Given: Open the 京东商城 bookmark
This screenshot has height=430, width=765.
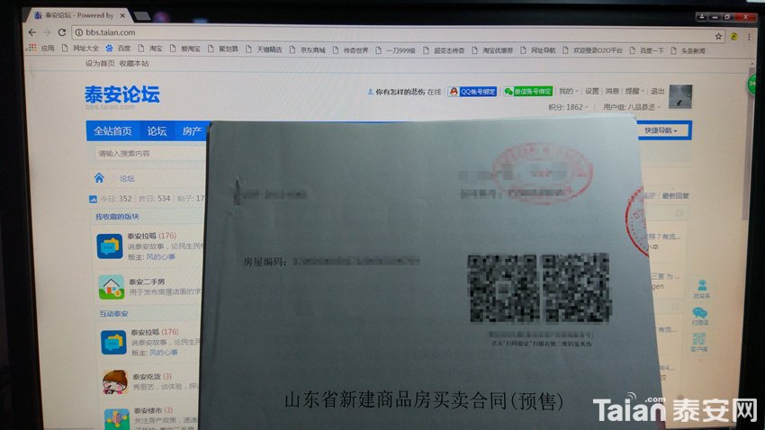Looking at the screenshot, I should coord(308,49).
